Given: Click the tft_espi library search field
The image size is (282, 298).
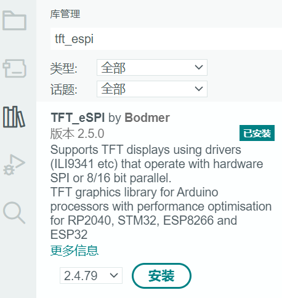Looking at the screenshot, I should [166, 39].
